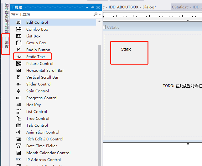Select the Group Box tool icon
Image resolution: width=202 pixels, height=166 pixels.
click(19, 43)
